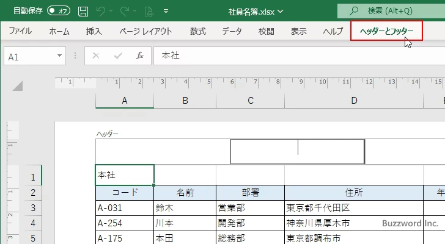Screen dimensions: 445x244
Task: Click cell 鈴木
Action: (x=185, y=208)
